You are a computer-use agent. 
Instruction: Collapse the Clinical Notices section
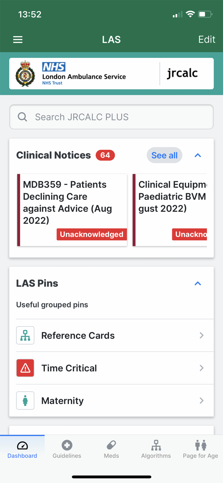(198, 156)
